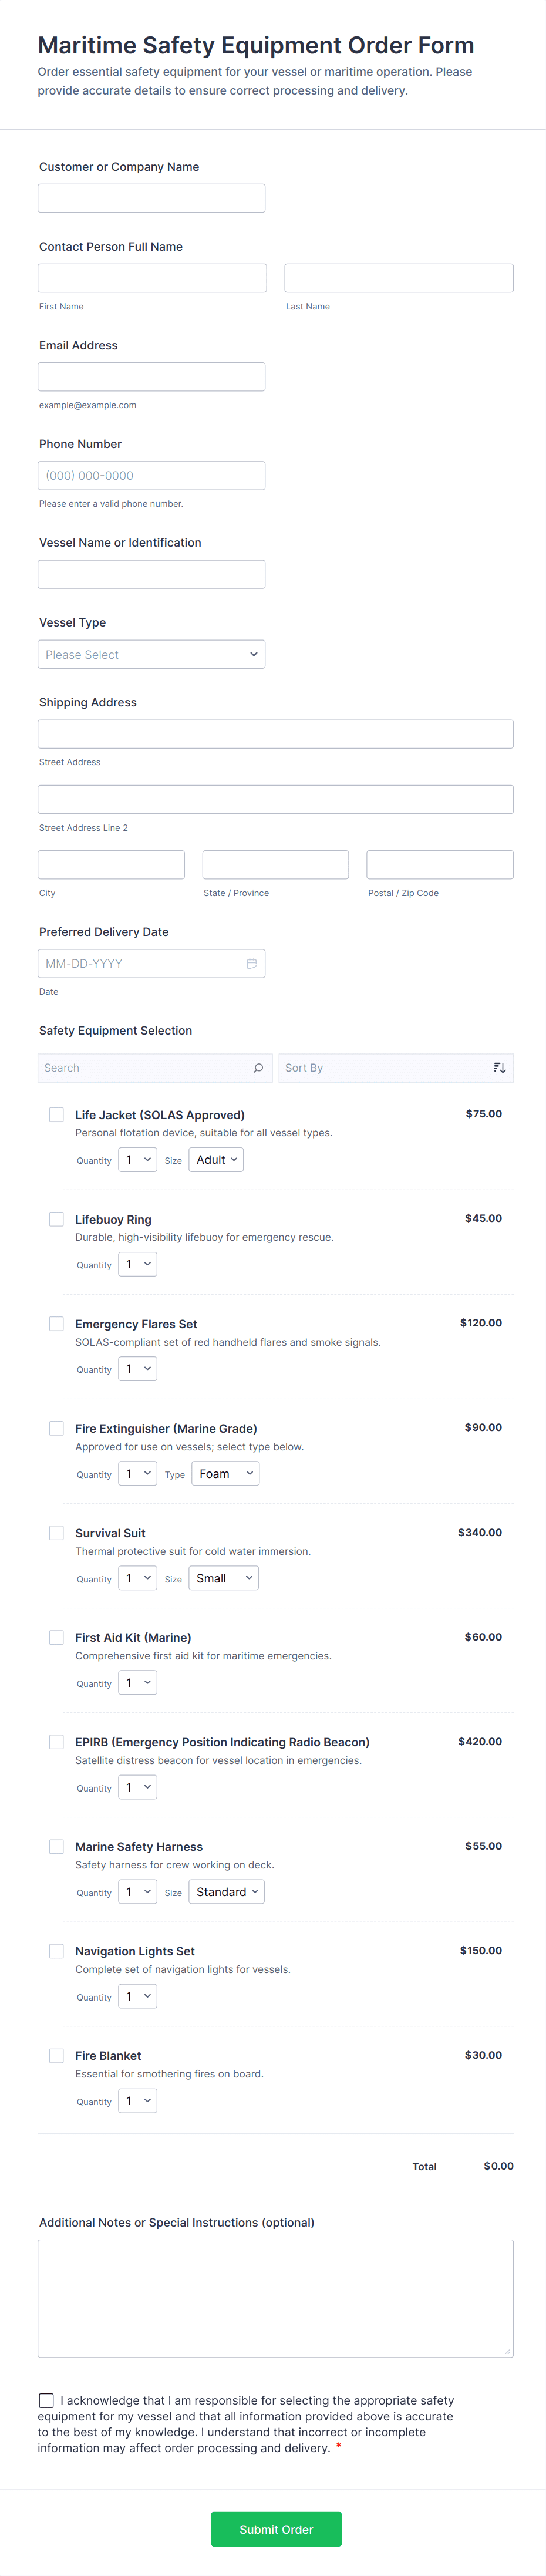The width and height of the screenshot is (546, 2576).
Task: Focus the Email Address input
Action: tap(152, 377)
